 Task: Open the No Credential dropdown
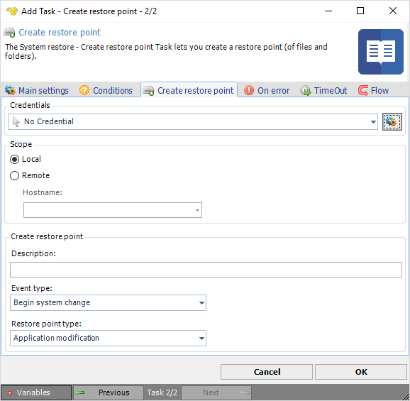pos(193,121)
